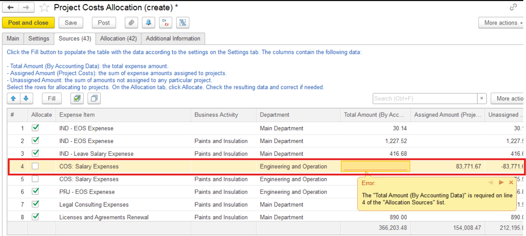This screenshot has height=236, width=526.
Task: Select all rows with the check-all icon
Action: [x=77, y=99]
